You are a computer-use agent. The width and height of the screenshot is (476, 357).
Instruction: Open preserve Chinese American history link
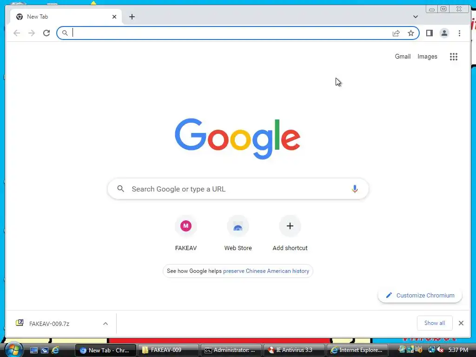pos(266,271)
